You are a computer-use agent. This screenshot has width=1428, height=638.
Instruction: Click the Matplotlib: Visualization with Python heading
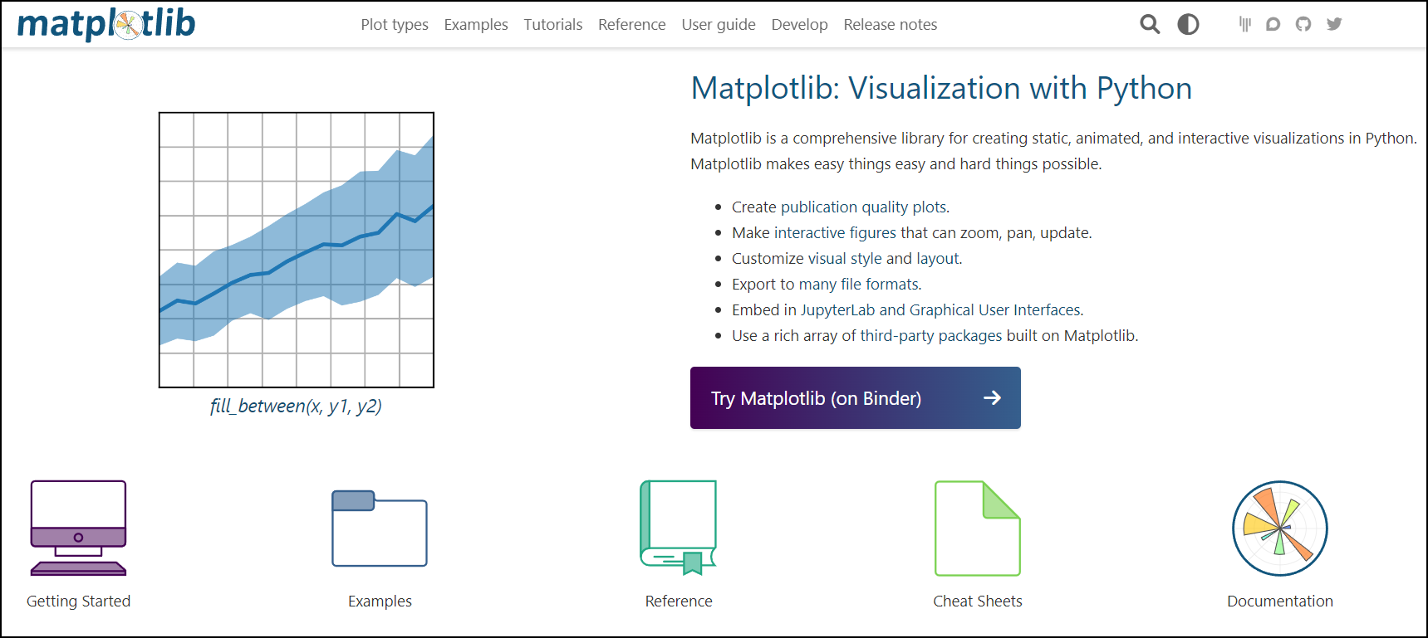(x=941, y=88)
